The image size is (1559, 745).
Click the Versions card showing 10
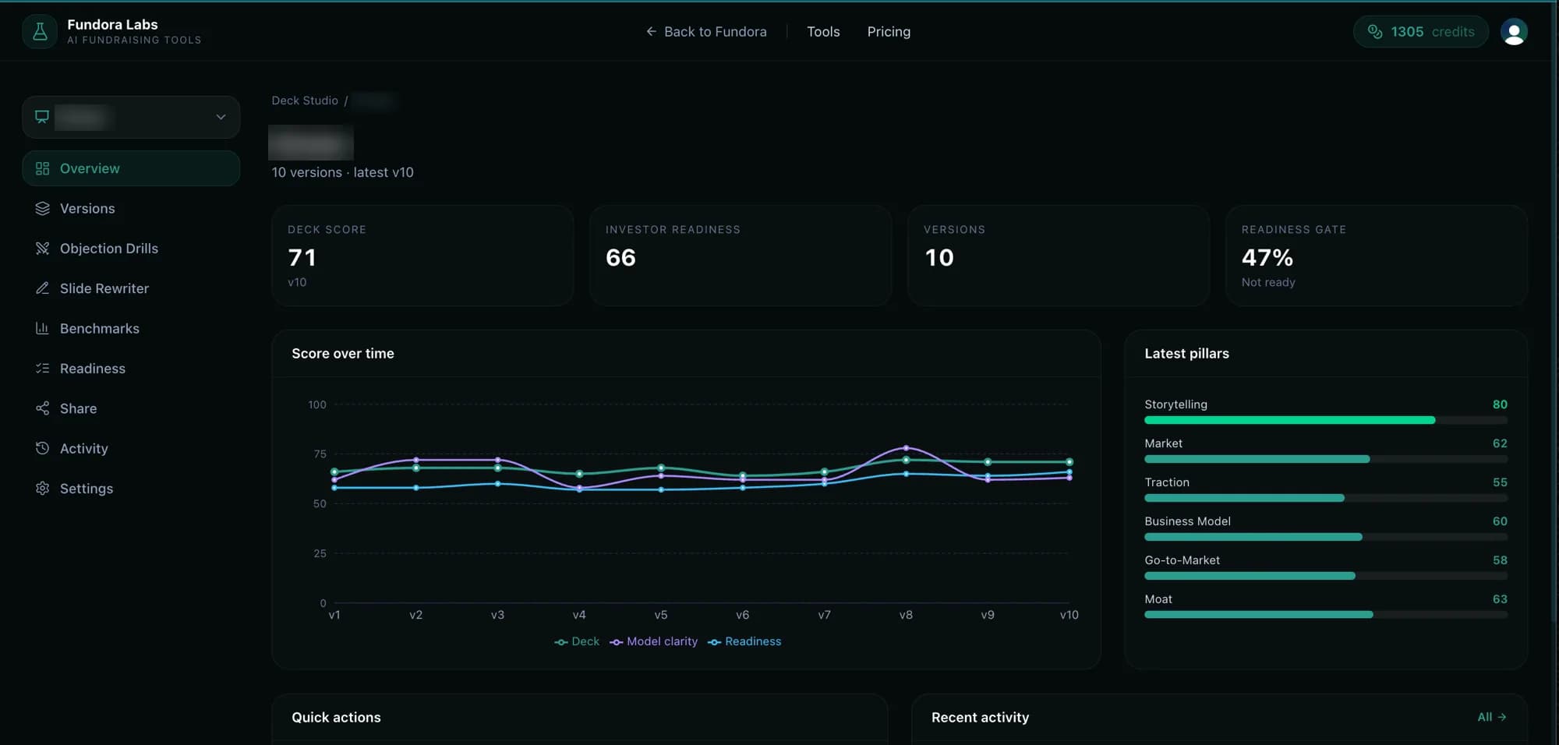[1059, 256]
